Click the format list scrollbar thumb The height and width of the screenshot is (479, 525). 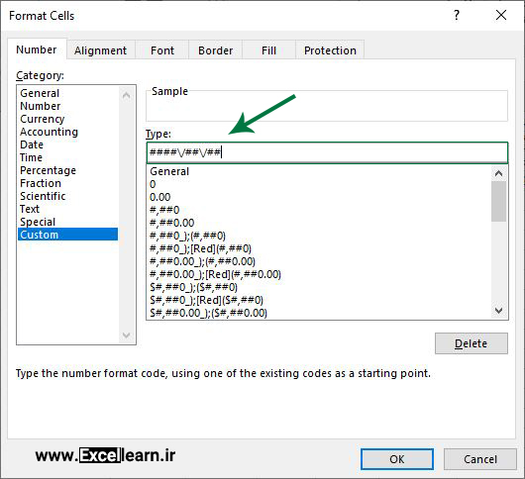coord(498,201)
